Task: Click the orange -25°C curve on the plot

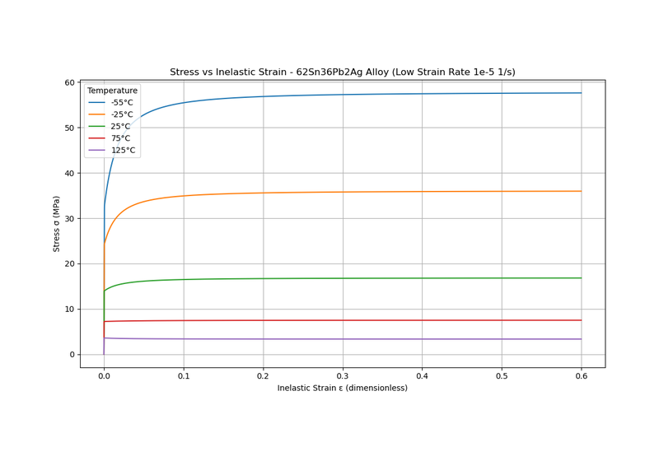Action: [x=343, y=192]
